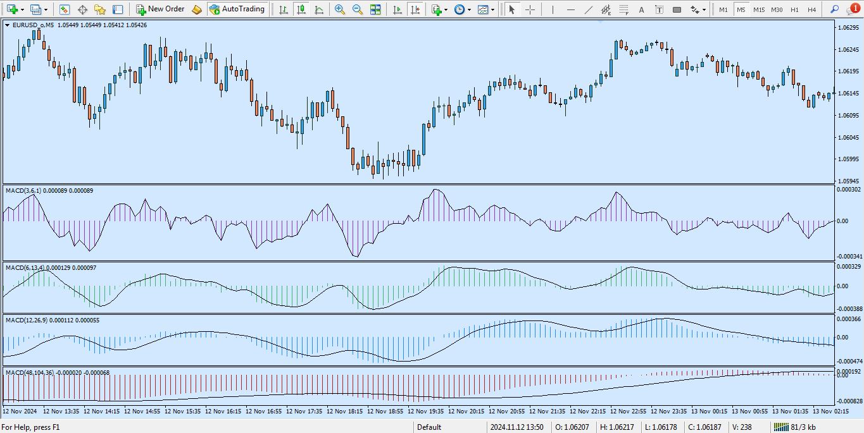Switch to the H1 timeframe
The width and height of the screenshot is (864, 433).
[794, 9]
